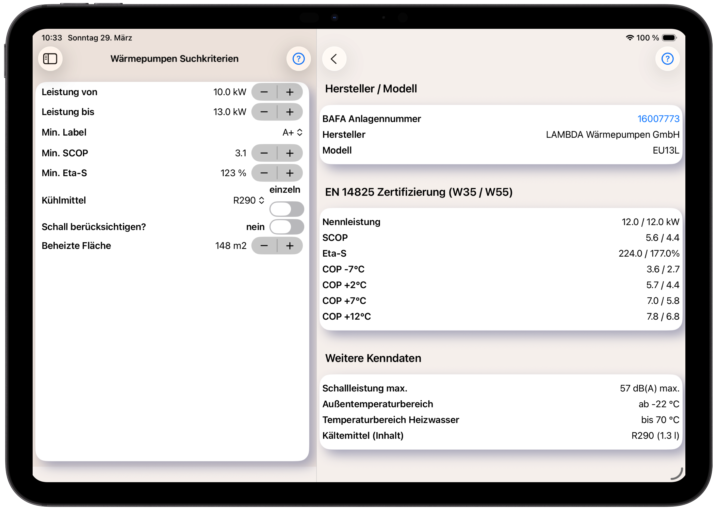Select the Wärmepumpen Suchkriterien header
Image resolution: width=718 pixels, height=511 pixels.
[175, 58]
